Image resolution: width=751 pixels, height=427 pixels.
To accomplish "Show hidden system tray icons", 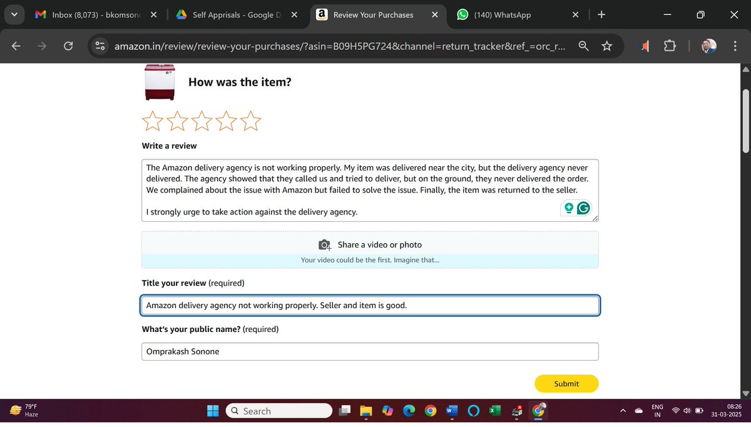I will coord(622,411).
